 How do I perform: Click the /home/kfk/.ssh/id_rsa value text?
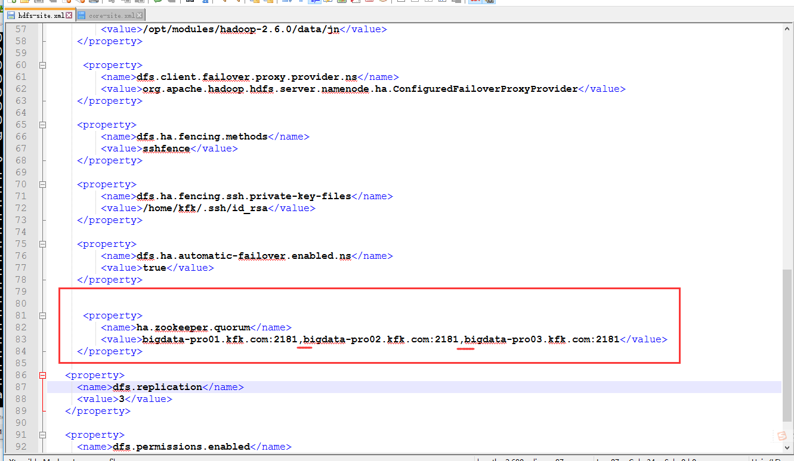click(205, 208)
